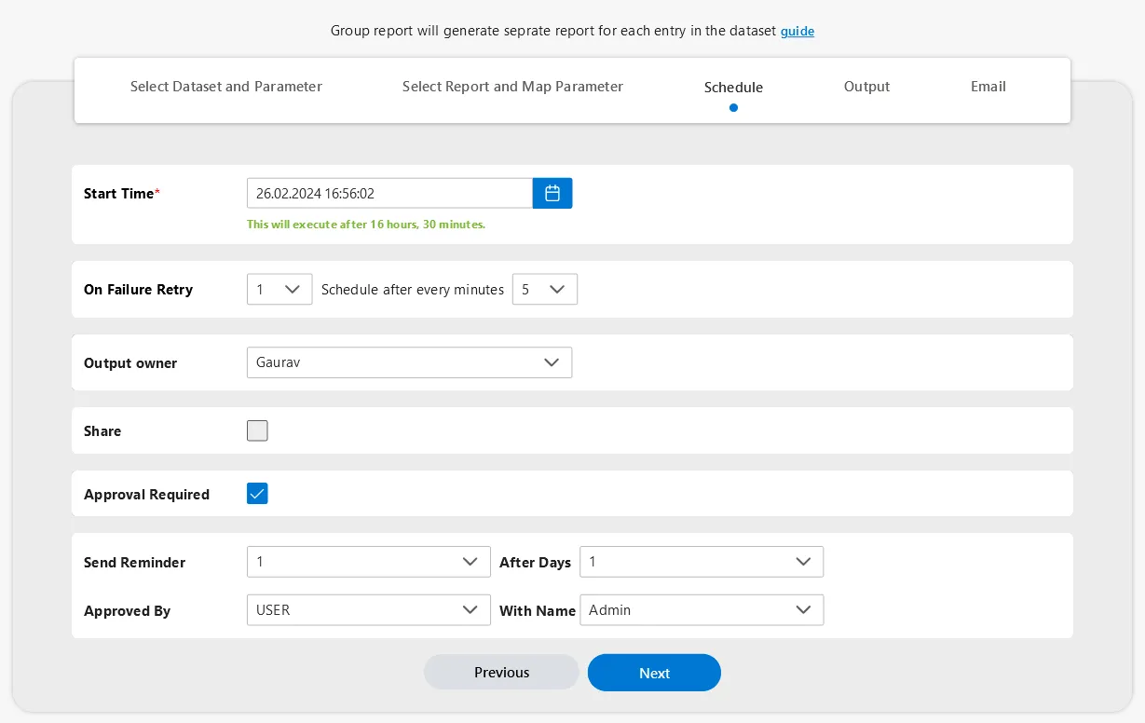The width and height of the screenshot is (1145, 723).
Task: Click the Next button
Action: pos(654,673)
